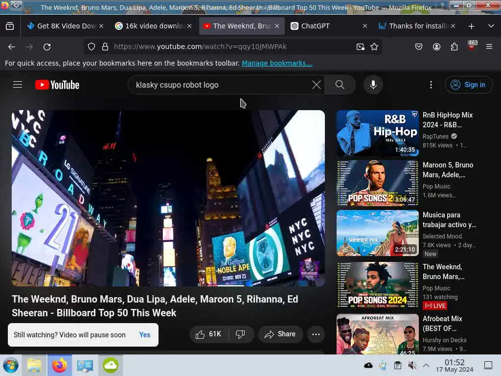Open Firefox tracking protection shield

(x=91, y=47)
